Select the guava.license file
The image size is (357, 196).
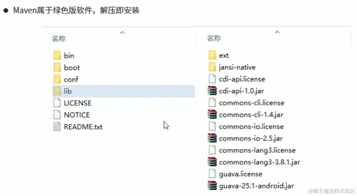[x=235, y=174]
